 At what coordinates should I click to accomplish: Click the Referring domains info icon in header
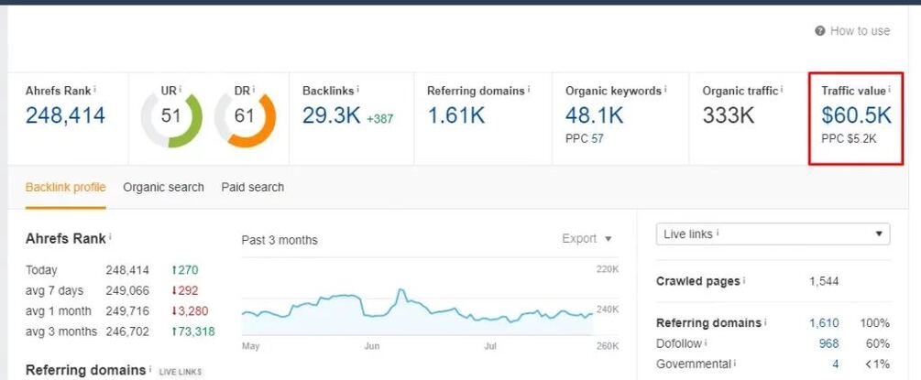pos(529,90)
